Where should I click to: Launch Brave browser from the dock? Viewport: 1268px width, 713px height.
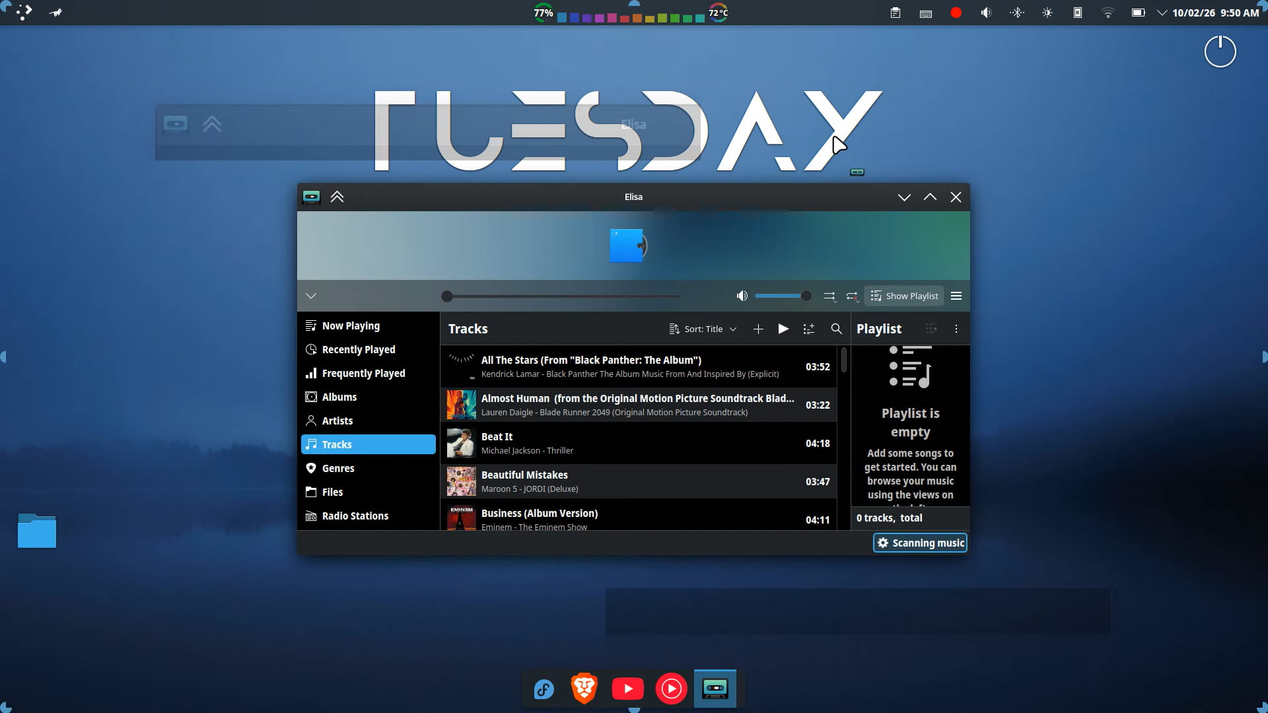[x=584, y=689]
